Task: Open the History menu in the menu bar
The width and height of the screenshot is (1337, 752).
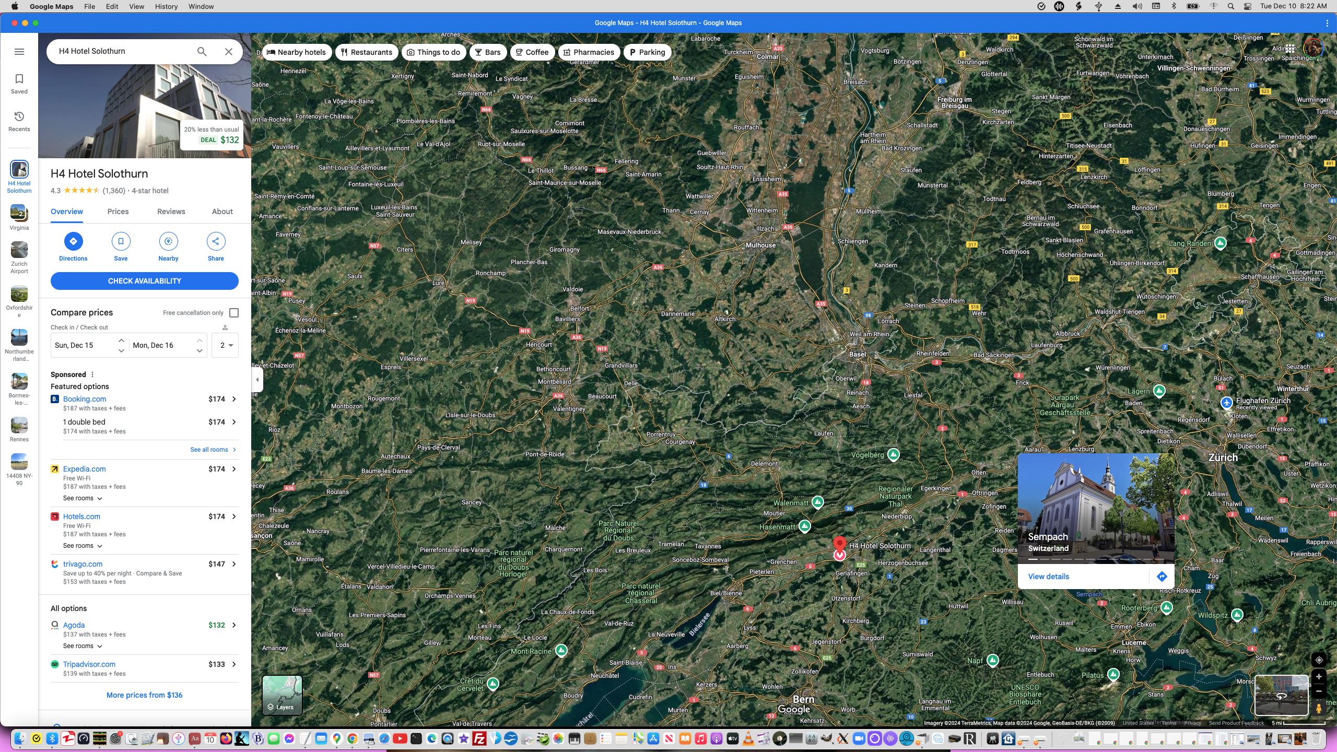Action: pyautogui.click(x=166, y=6)
